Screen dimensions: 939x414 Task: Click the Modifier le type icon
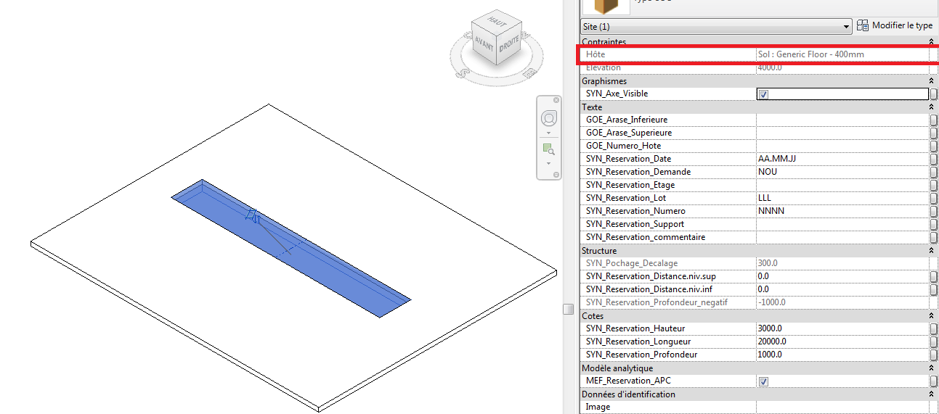point(863,25)
